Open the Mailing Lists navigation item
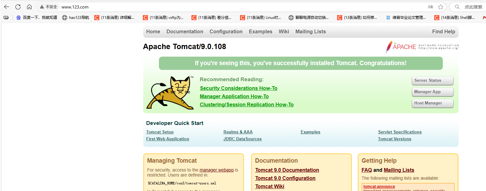This screenshot has width=486, height=191. [310, 31]
